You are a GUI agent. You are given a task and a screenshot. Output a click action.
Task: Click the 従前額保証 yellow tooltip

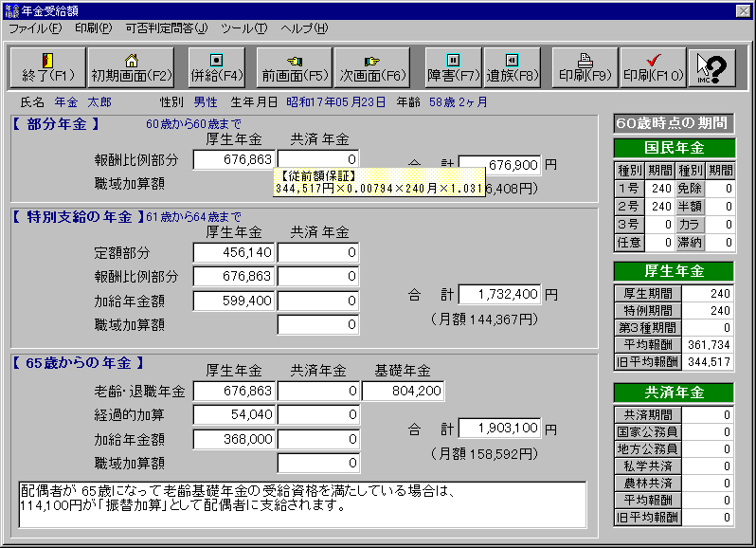pyautogui.click(x=379, y=182)
